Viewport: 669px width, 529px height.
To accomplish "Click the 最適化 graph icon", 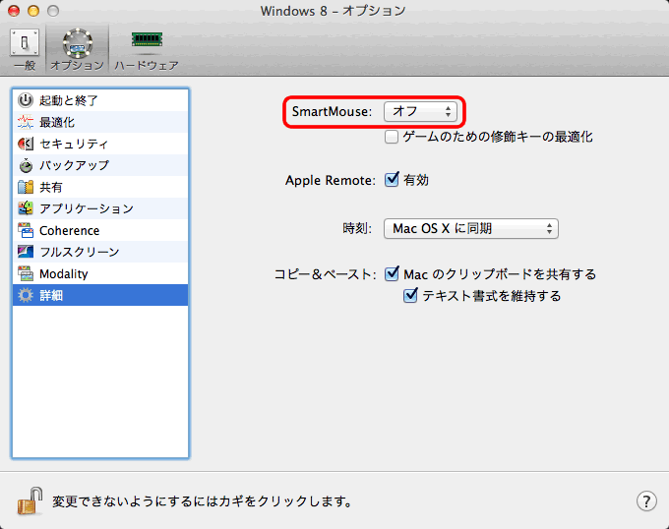I will (26, 122).
